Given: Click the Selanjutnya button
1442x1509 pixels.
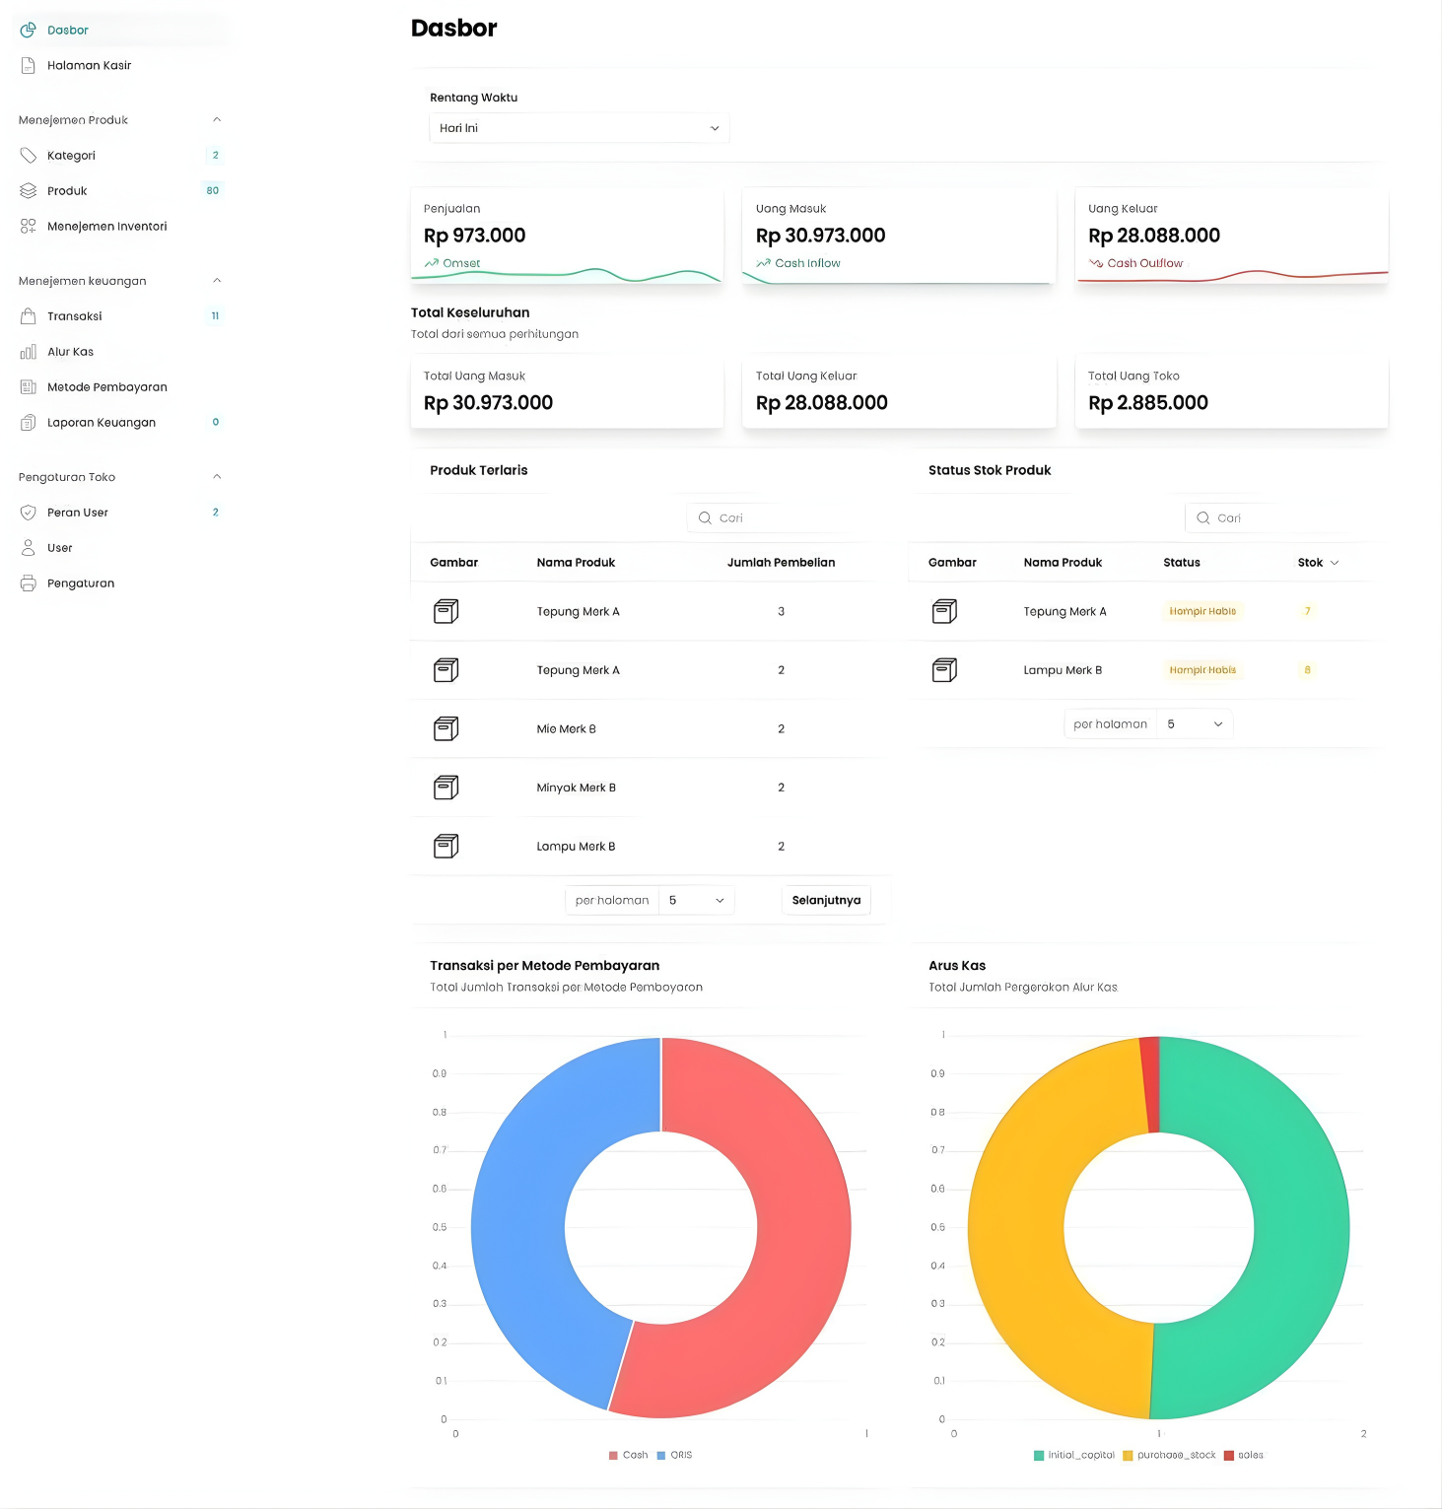Looking at the screenshot, I should click(x=826, y=900).
